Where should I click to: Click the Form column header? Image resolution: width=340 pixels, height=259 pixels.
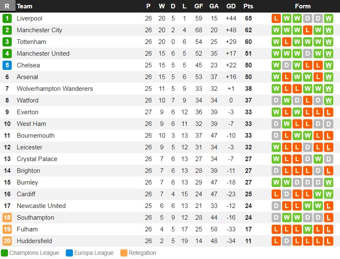coord(303,6)
